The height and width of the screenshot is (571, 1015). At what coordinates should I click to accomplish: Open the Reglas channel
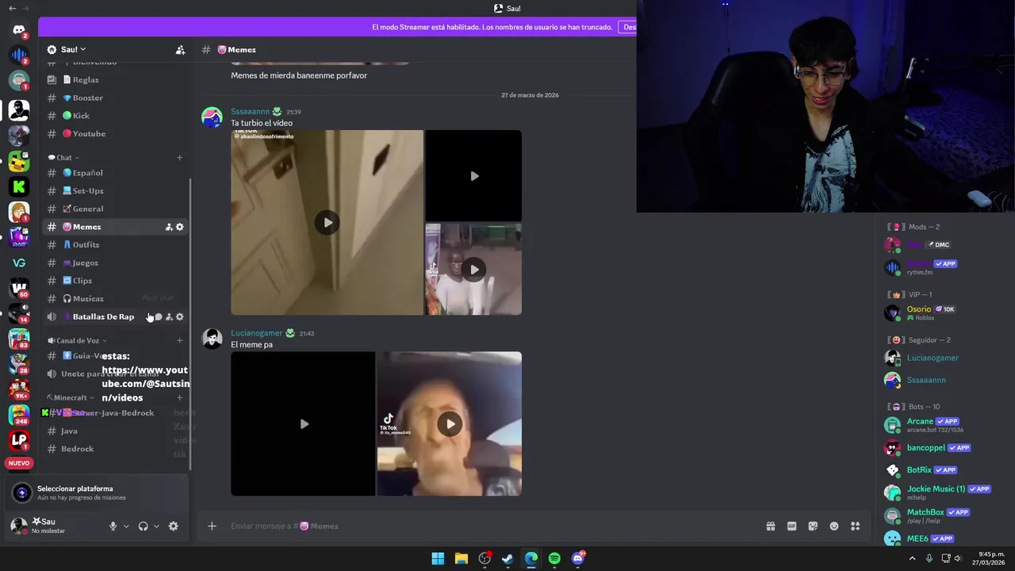(116, 79)
